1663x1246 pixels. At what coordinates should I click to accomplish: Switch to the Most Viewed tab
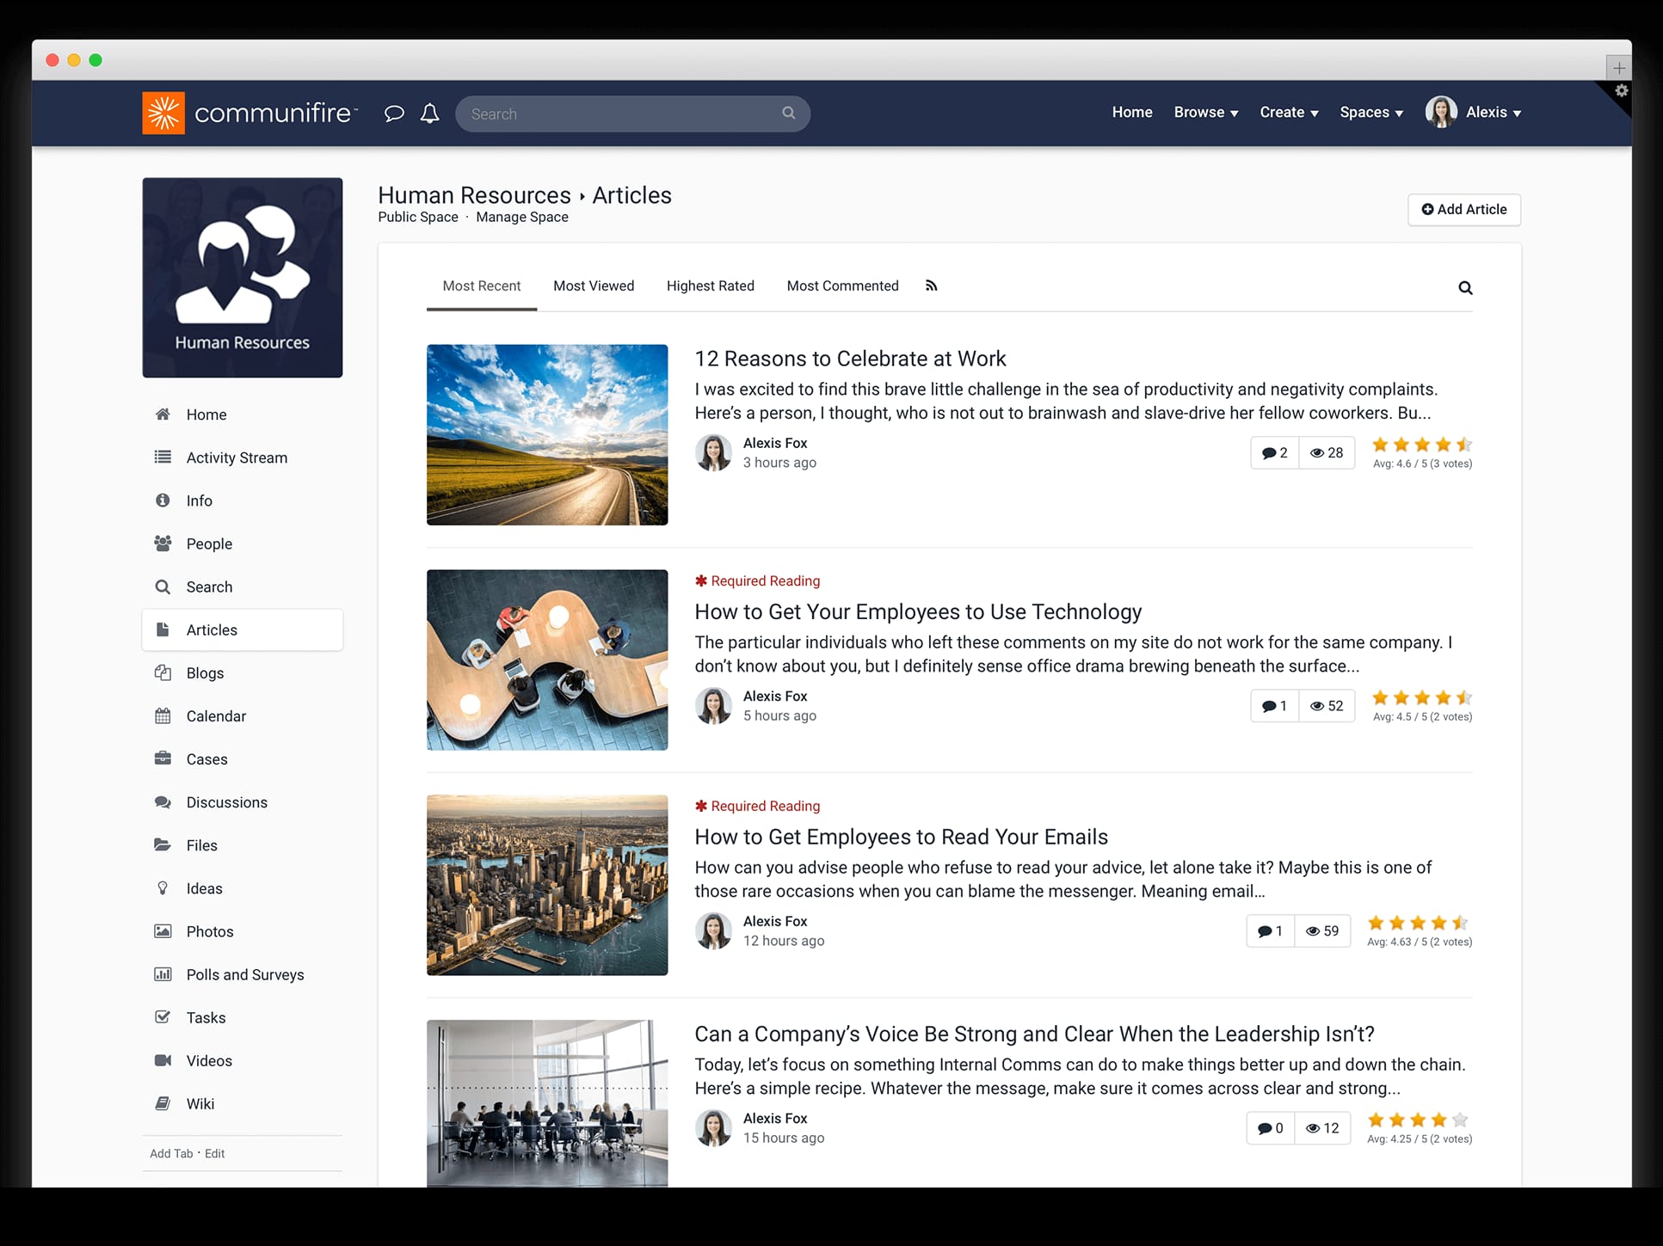(594, 285)
